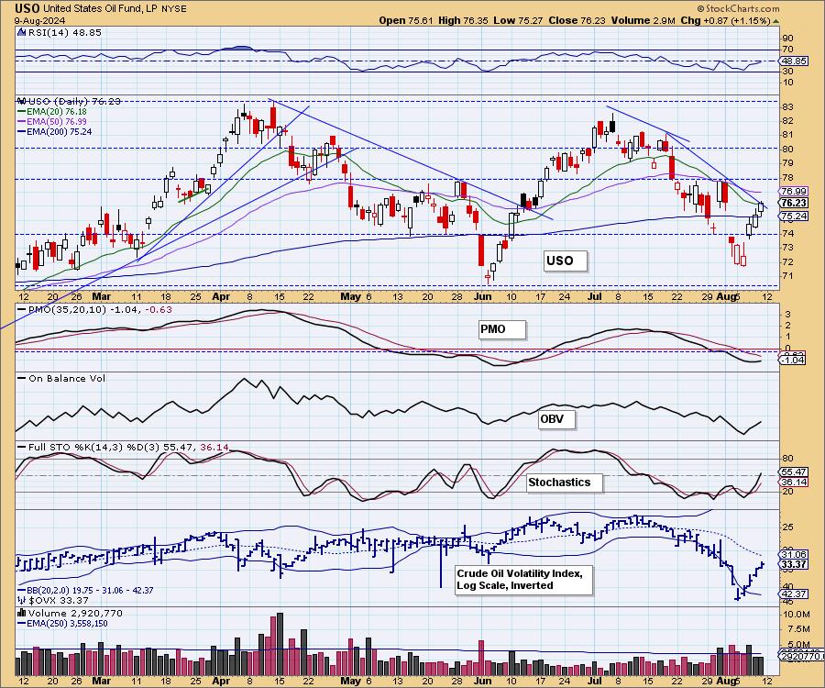Click the Low 75.27 value in header
Viewport: 825px width, 688px height.
click(519, 20)
